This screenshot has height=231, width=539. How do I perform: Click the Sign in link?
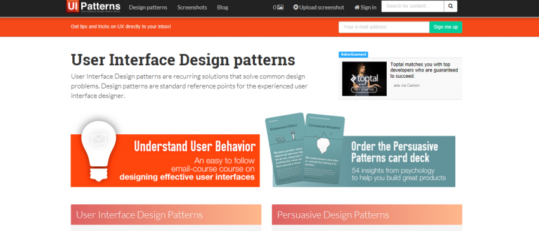[368, 7]
